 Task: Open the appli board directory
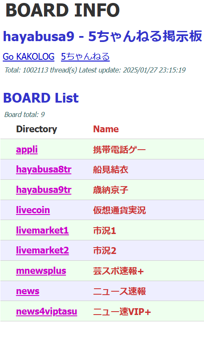click(27, 149)
